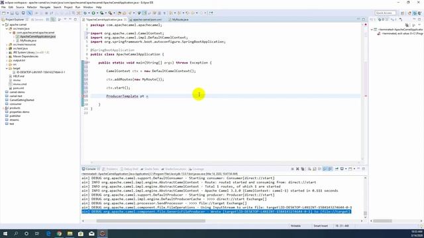
Task: Open the Navigate menu
Action: coord(45,7)
